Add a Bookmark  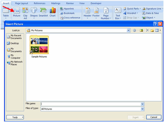pyautogui.click(x=67, y=13)
